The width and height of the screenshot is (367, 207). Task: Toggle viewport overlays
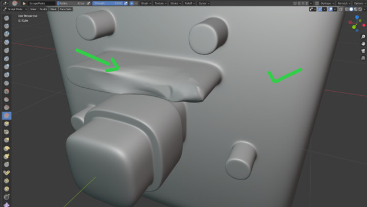[330, 9]
